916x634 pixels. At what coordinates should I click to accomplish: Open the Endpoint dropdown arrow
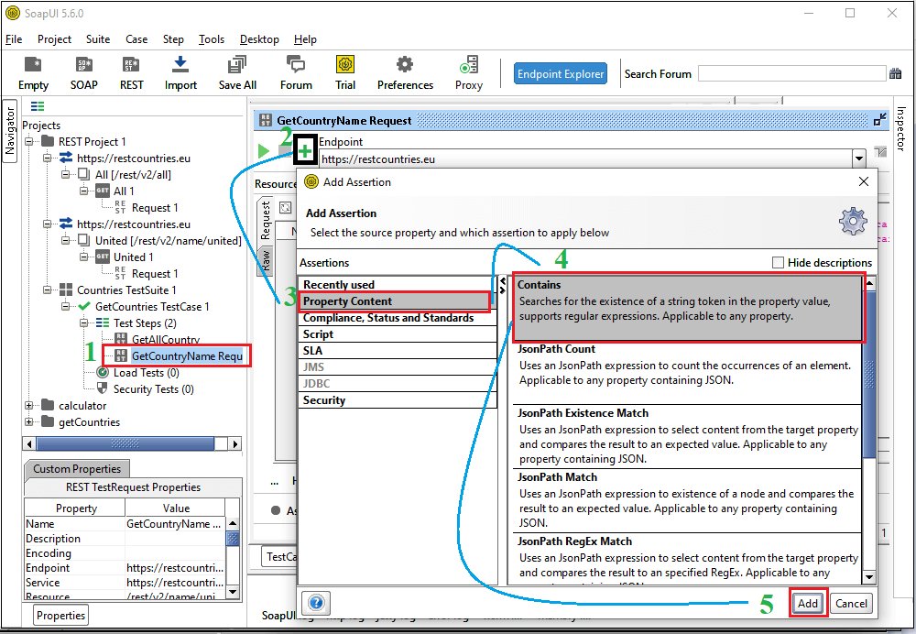859,158
